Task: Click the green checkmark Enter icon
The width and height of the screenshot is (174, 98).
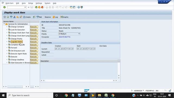Action: click(4, 7)
